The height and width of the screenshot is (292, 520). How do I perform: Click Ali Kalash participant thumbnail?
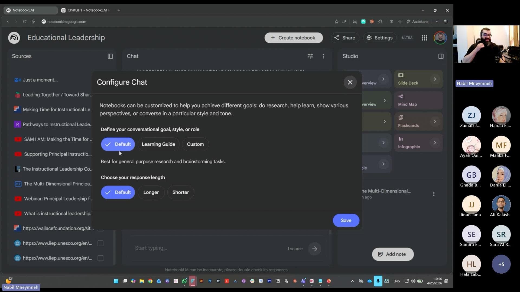(x=501, y=205)
